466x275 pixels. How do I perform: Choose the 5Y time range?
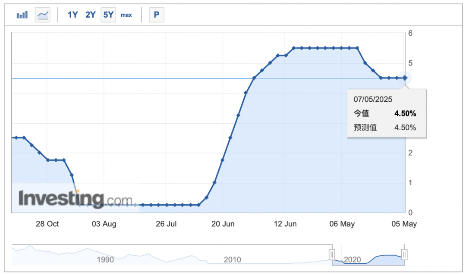coord(108,15)
